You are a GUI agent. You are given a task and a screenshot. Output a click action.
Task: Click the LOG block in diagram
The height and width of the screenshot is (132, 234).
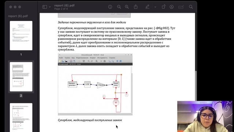tap(87, 84)
